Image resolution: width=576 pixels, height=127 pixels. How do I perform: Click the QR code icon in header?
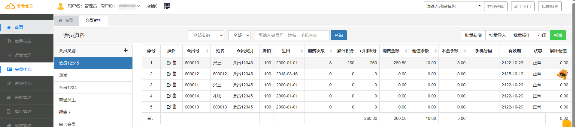tap(167, 6)
